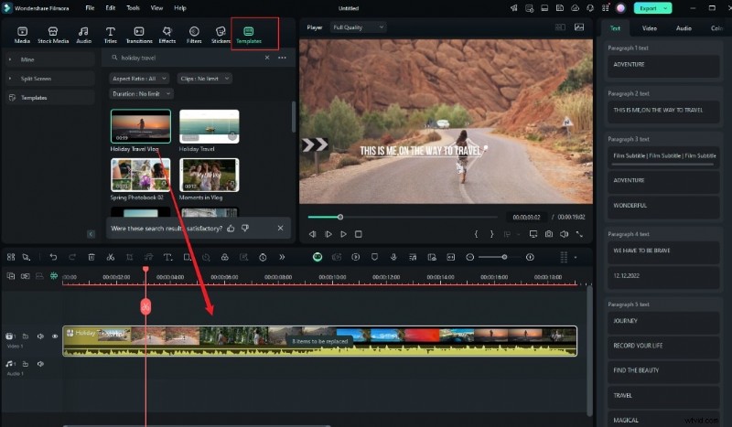732x427 pixels.
Task: Click the undo arrow in timeline toolbar
Action: pos(53,258)
